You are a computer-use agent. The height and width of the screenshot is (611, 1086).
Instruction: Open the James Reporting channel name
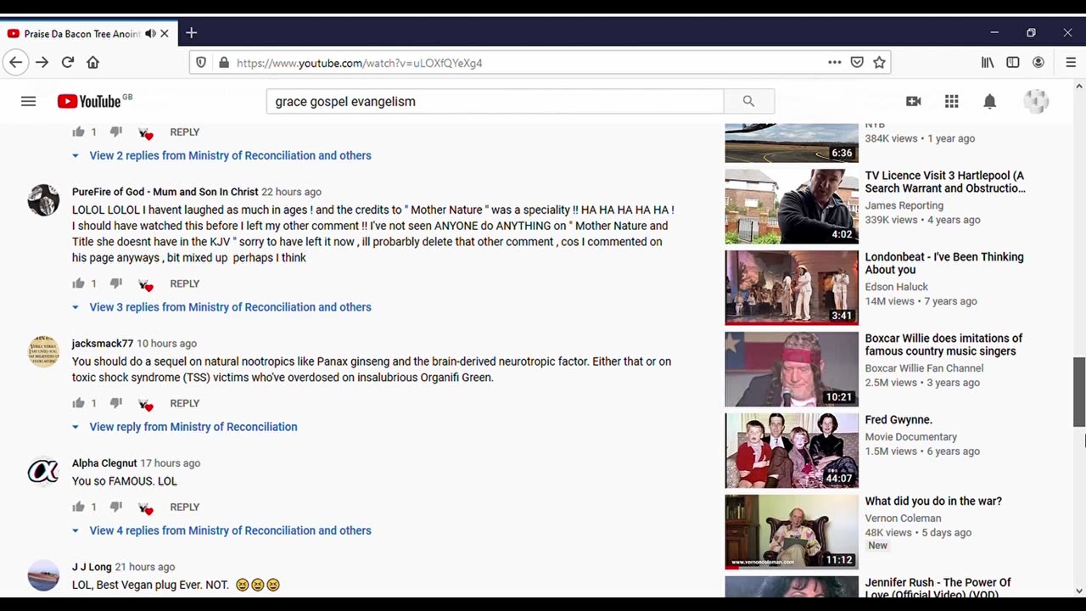click(904, 205)
